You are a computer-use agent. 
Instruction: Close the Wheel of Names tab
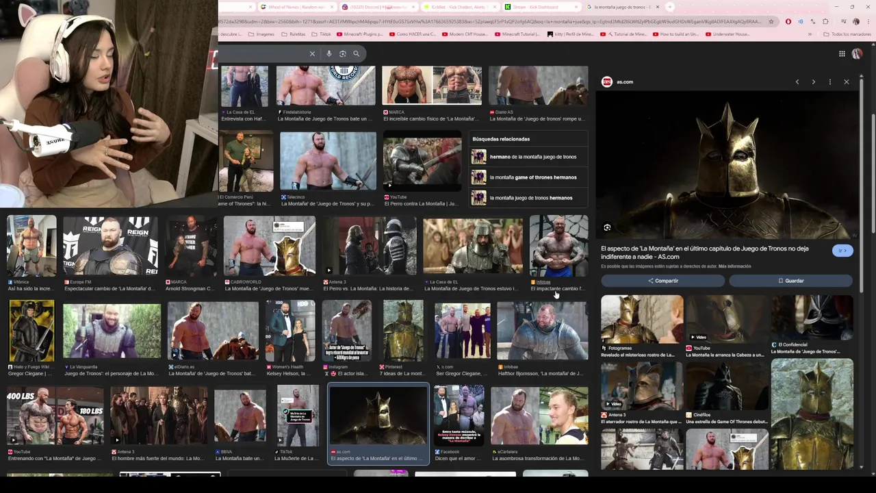click(x=331, y=7)
